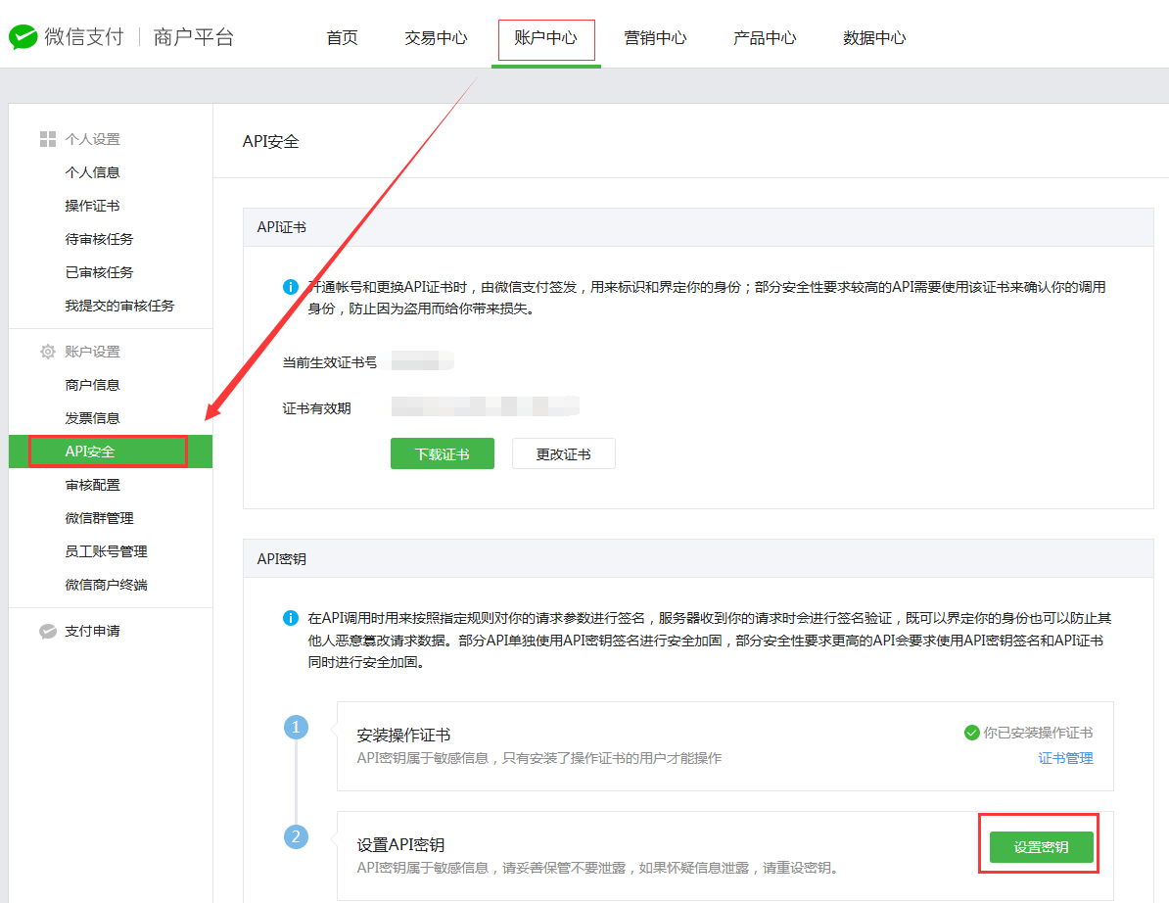Go to the 数据中心 tab

pos(874,38)
